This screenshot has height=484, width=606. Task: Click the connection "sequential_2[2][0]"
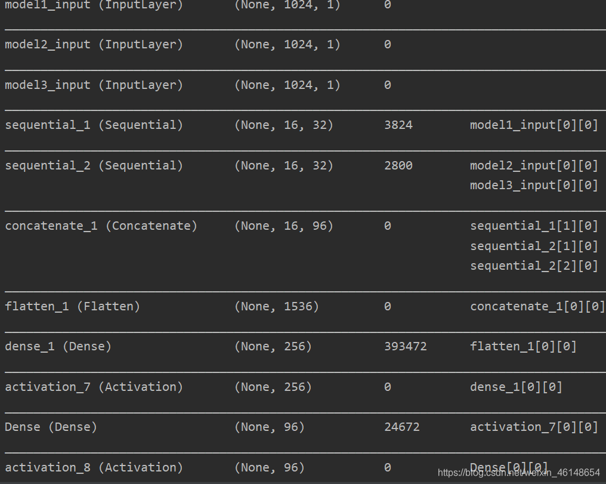534,266
